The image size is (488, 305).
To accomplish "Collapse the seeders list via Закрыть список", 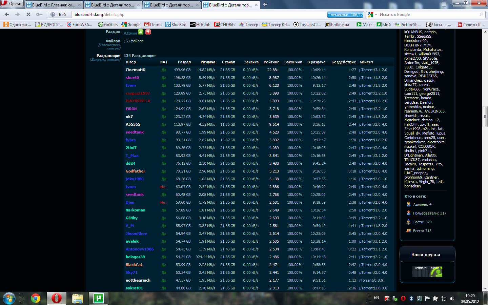I will [105, 60].
